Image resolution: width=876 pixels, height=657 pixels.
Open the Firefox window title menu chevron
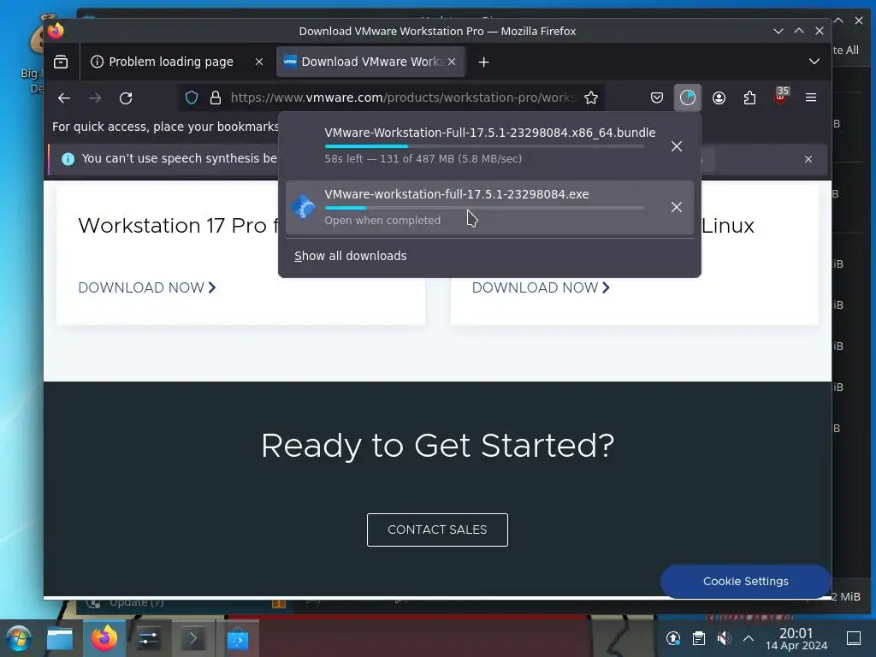tap(778, 32)
